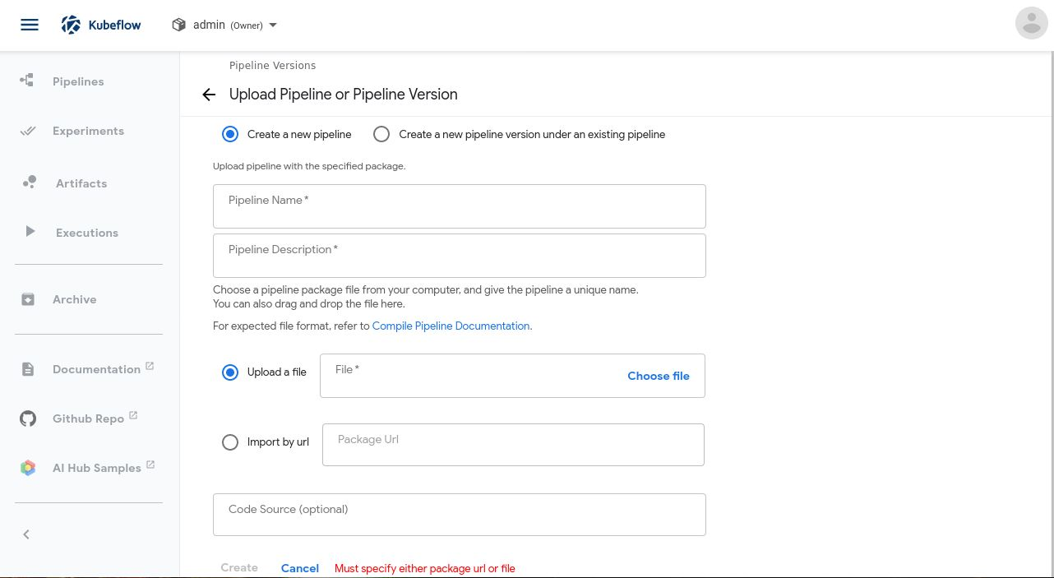Open the hamburger main menu
The width and height of the screenshot is (1054, 578).
pyautogui.click(x=30, y=25)
